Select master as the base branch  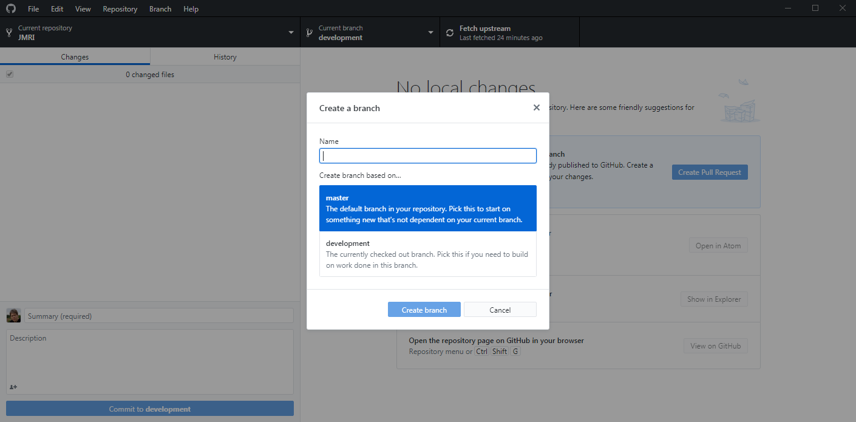point(427,208)
